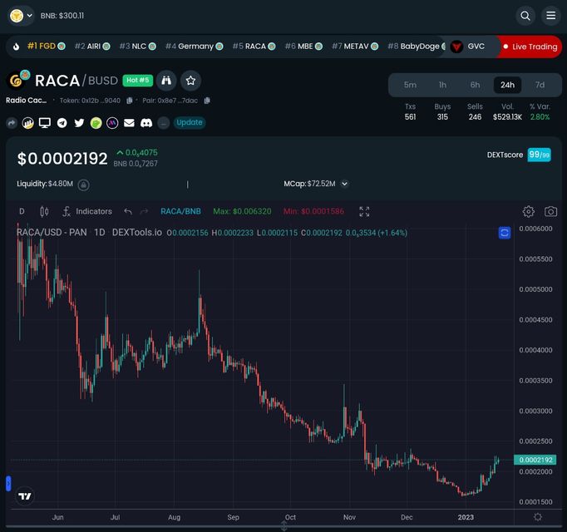Screen dimensions: 567x532
Task: Select the 1h stats tab
Action: [442, 85]
